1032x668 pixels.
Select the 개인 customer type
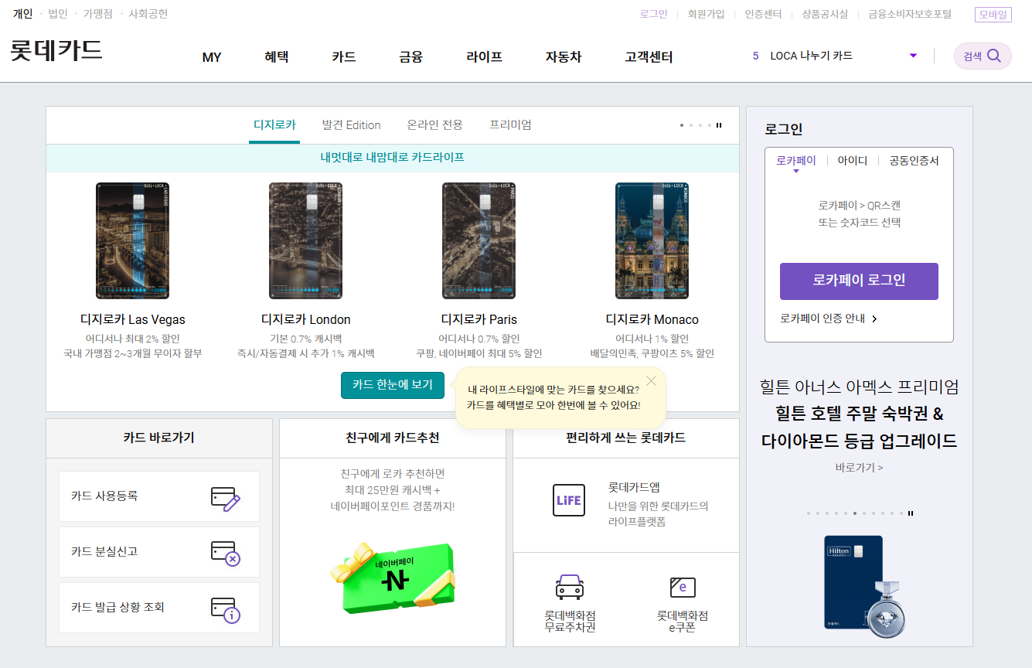[x=22, y=14]
